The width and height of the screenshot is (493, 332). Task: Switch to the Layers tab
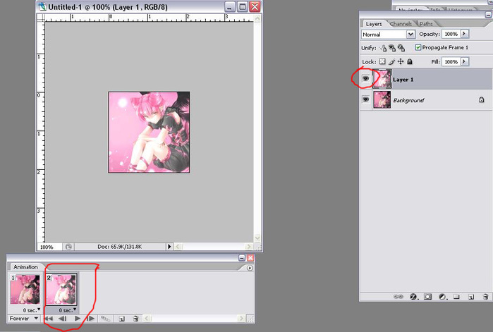[x=374, y=24]
